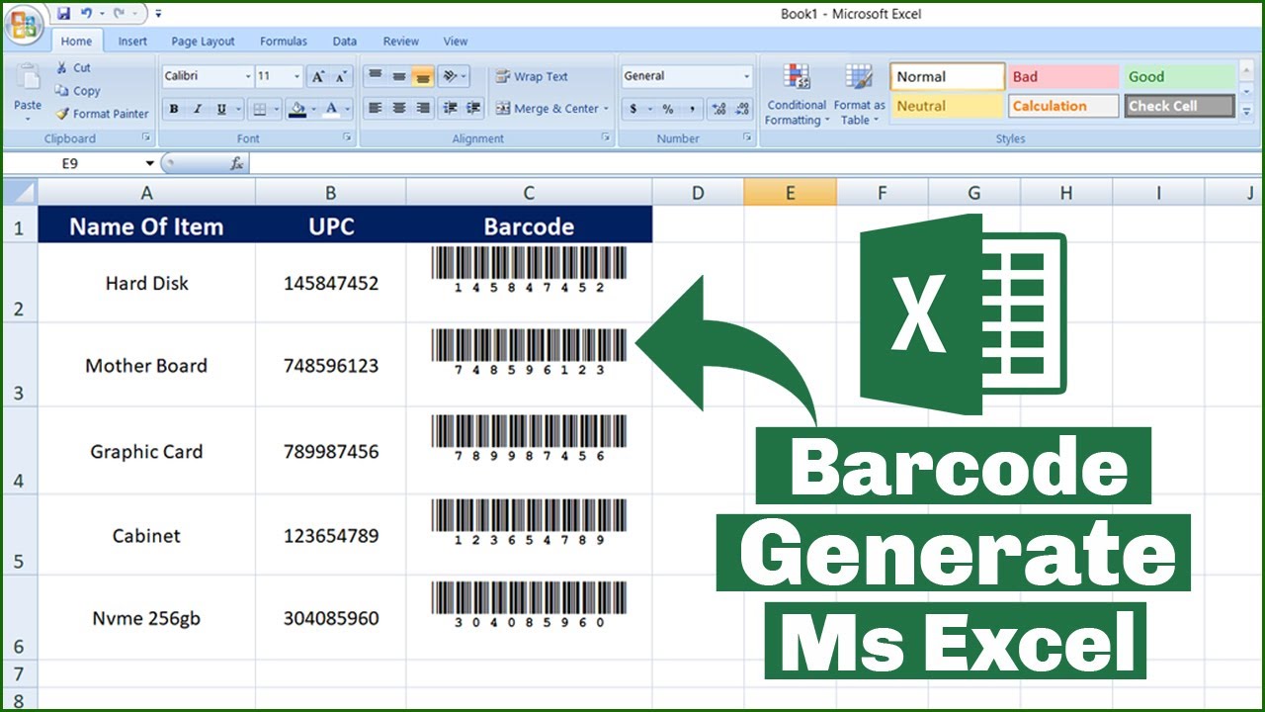Apply Percent Style
This screenshot has width=1265, height=712.
pos(668,109)
